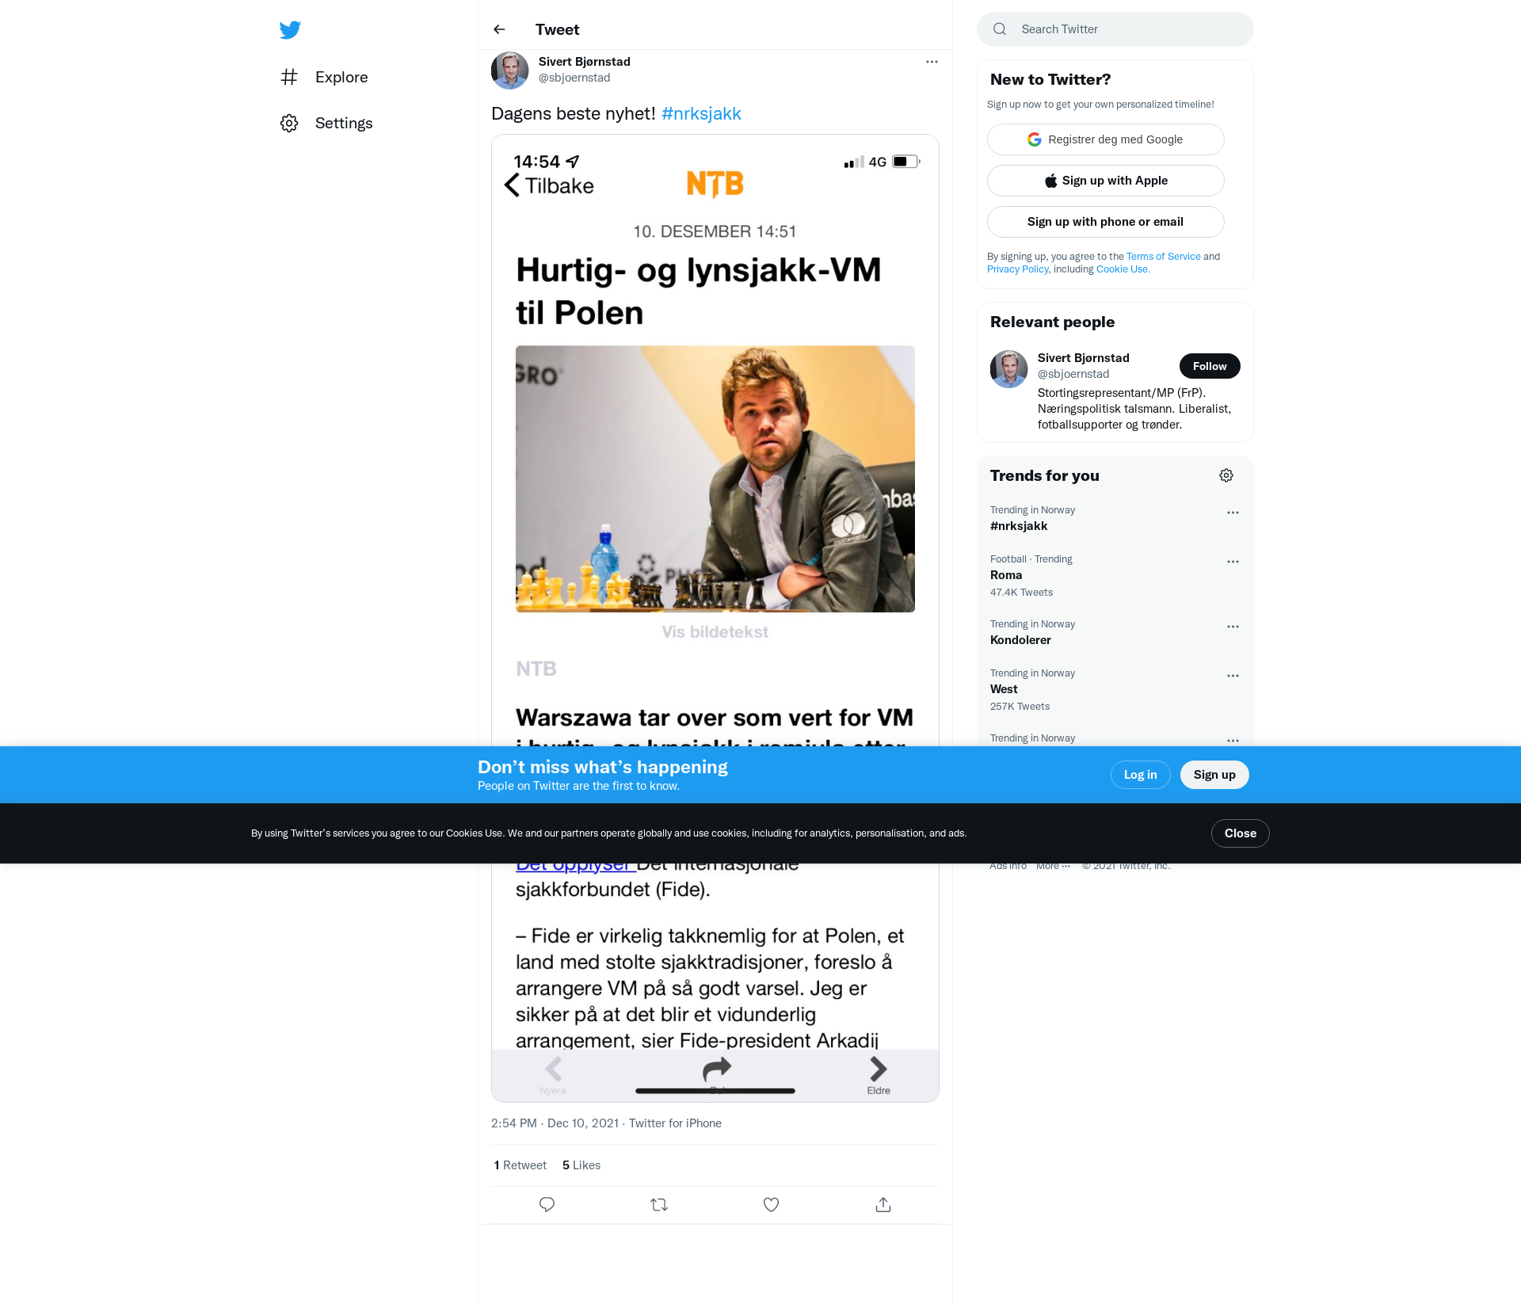The height and width of the screenshot is (1304, 1521).
Task: Open more options for #nrksjakk trend
Action: coord(1233,513)
